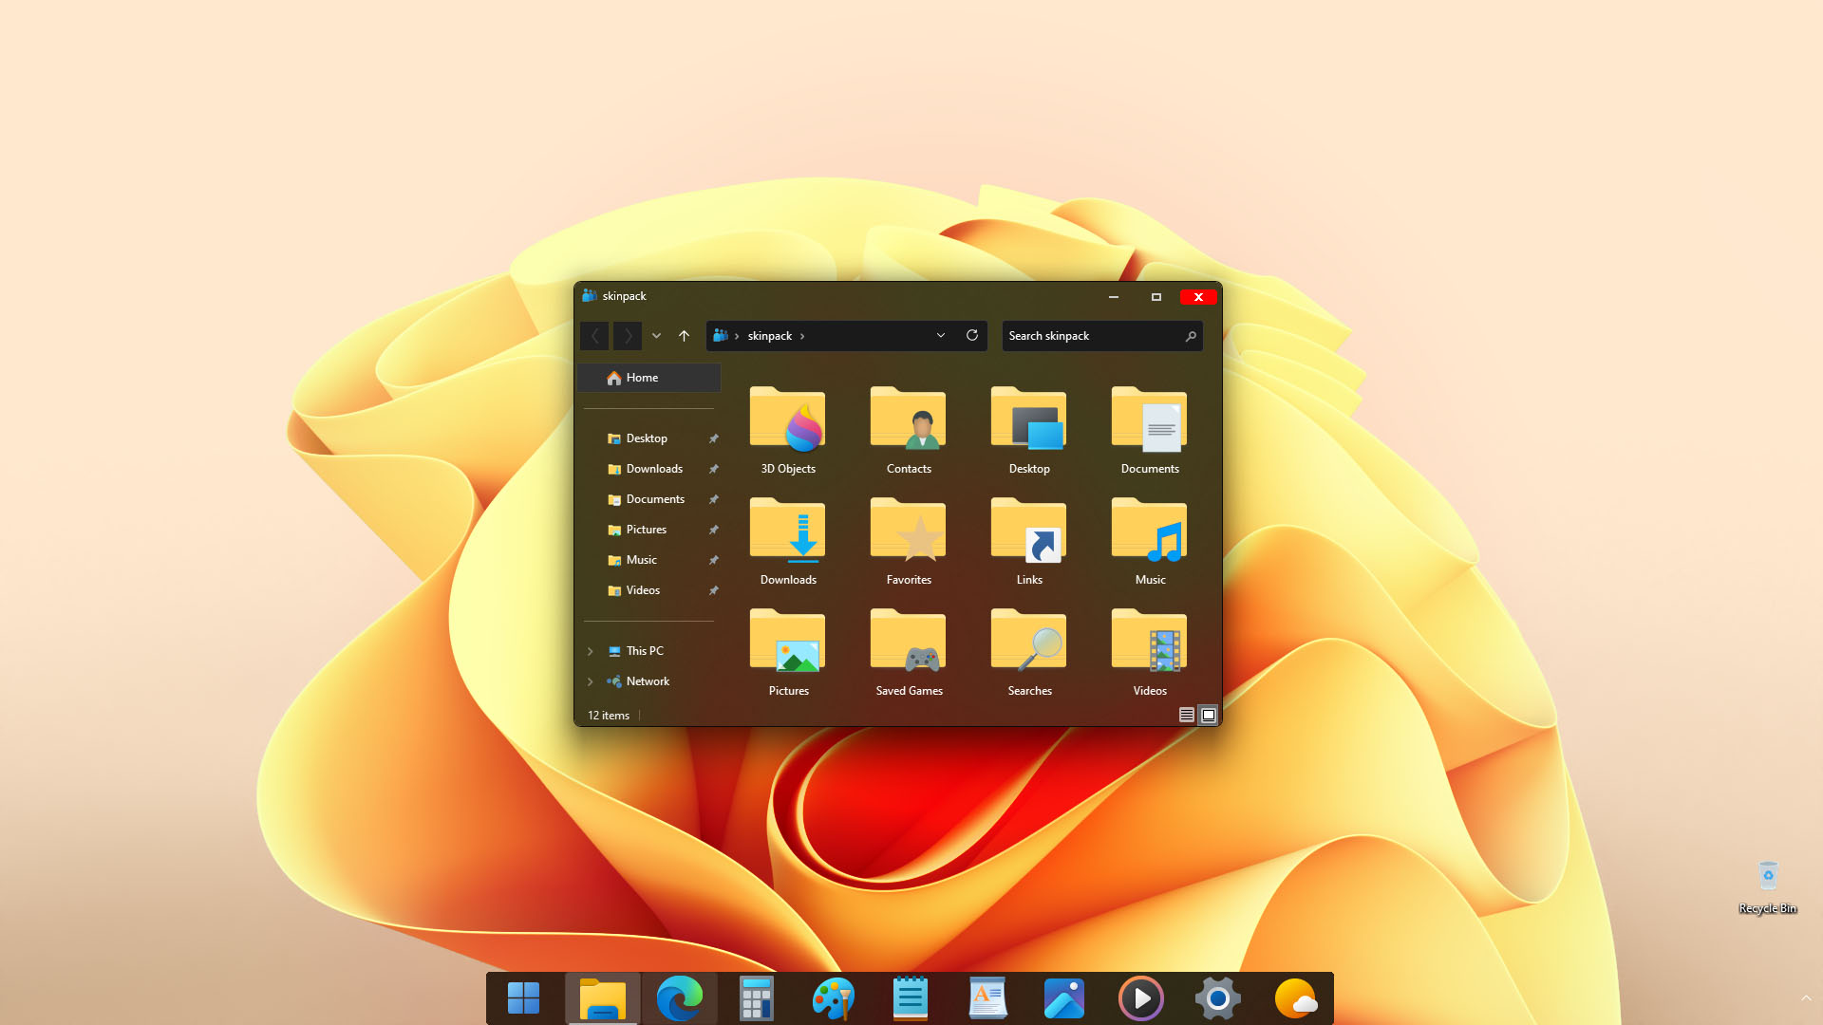Refresh the skinpack folder view

click(x=971, y=335)
